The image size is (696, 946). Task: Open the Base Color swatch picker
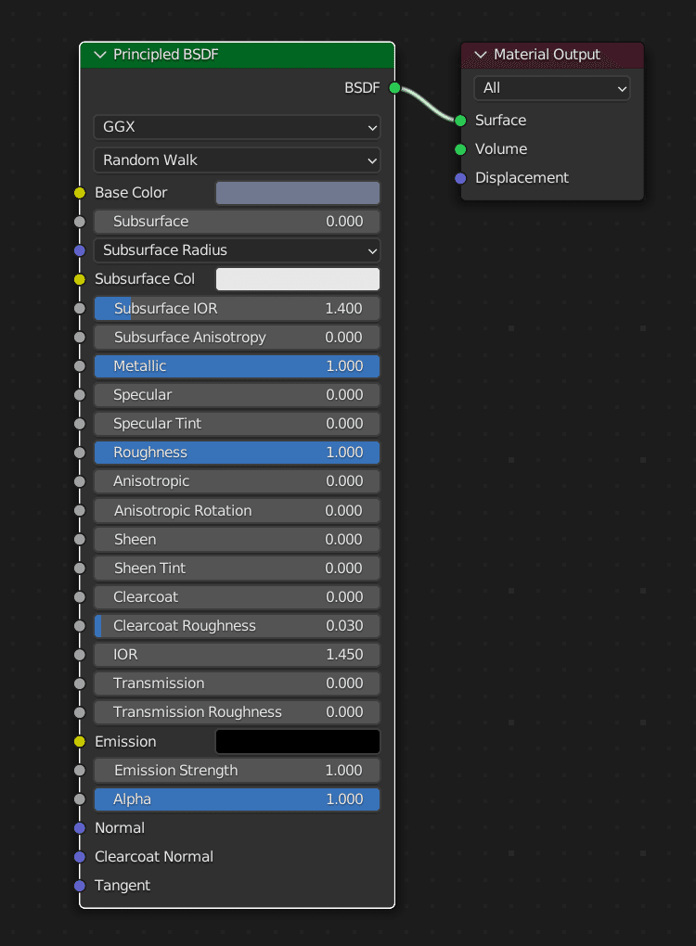[x=298, y=193]
